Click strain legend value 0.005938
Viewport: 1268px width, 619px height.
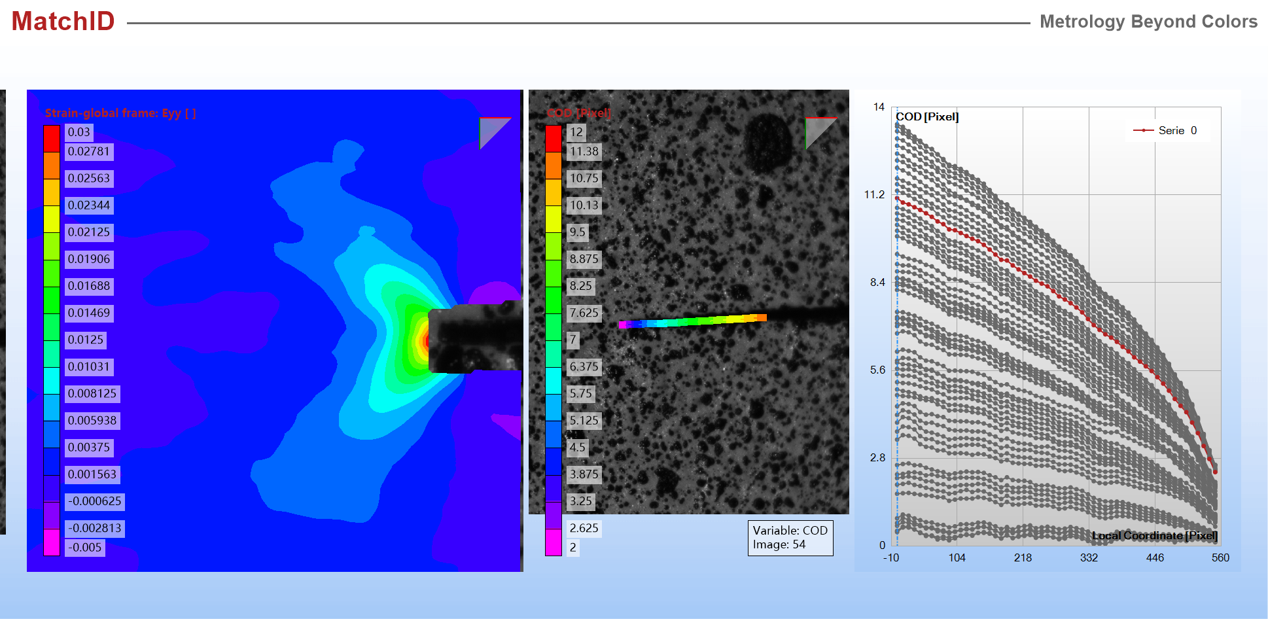pyautogui.click(x=92, y=420)
